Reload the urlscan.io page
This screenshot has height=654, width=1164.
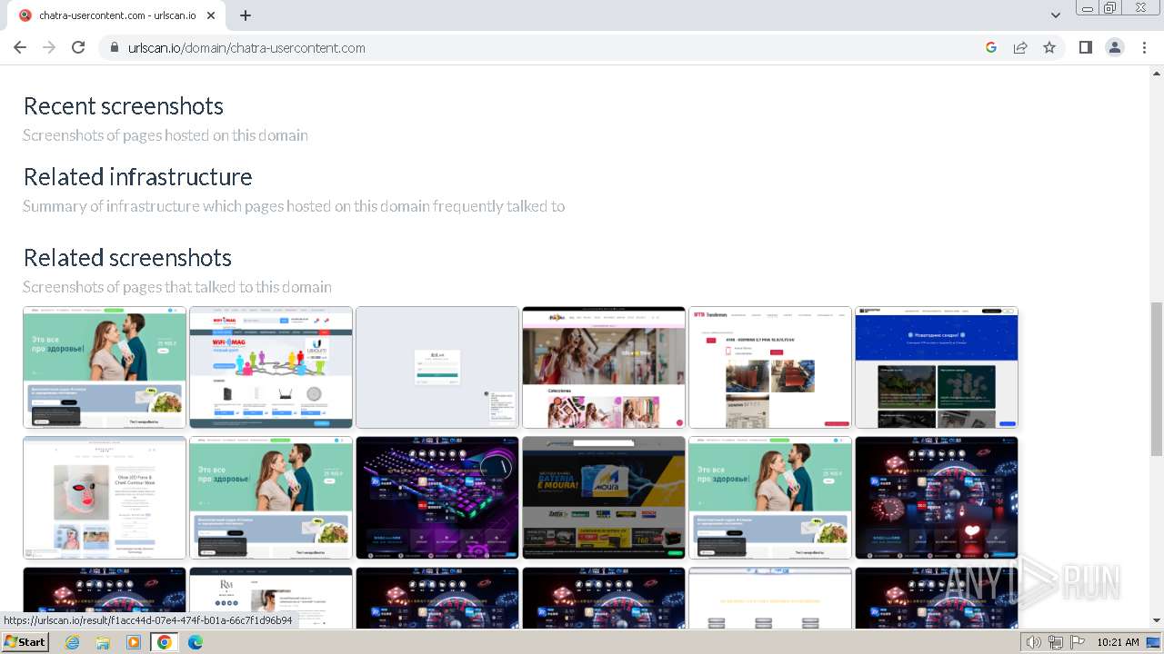(78, 47)
